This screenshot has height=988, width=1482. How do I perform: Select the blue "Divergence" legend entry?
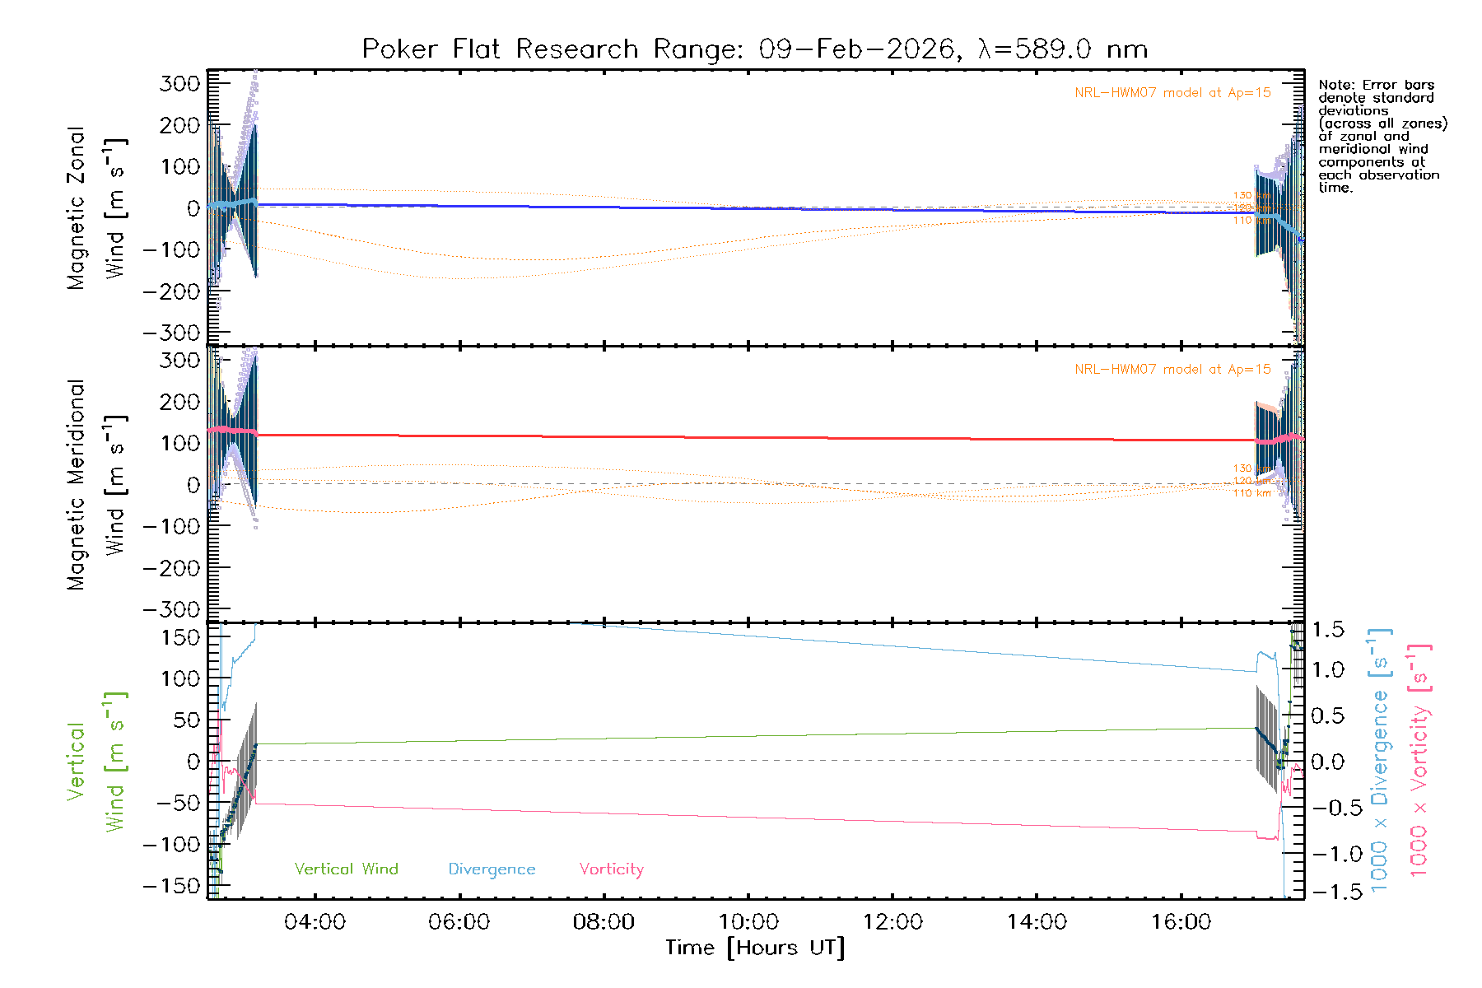coord(492,869)
